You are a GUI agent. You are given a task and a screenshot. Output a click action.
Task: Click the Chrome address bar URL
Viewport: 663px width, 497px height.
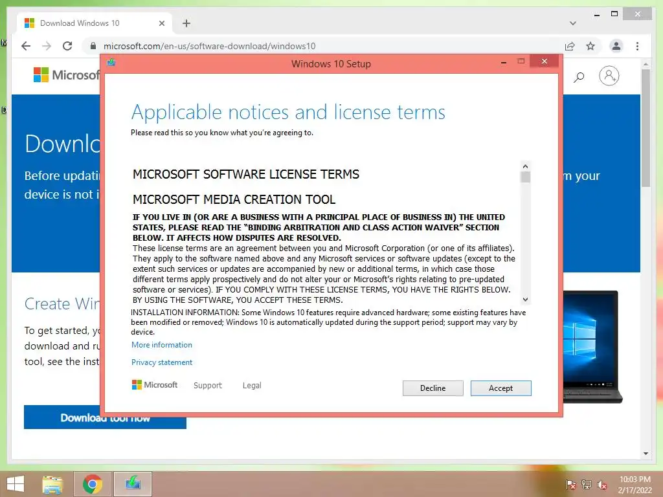point(209,46)
